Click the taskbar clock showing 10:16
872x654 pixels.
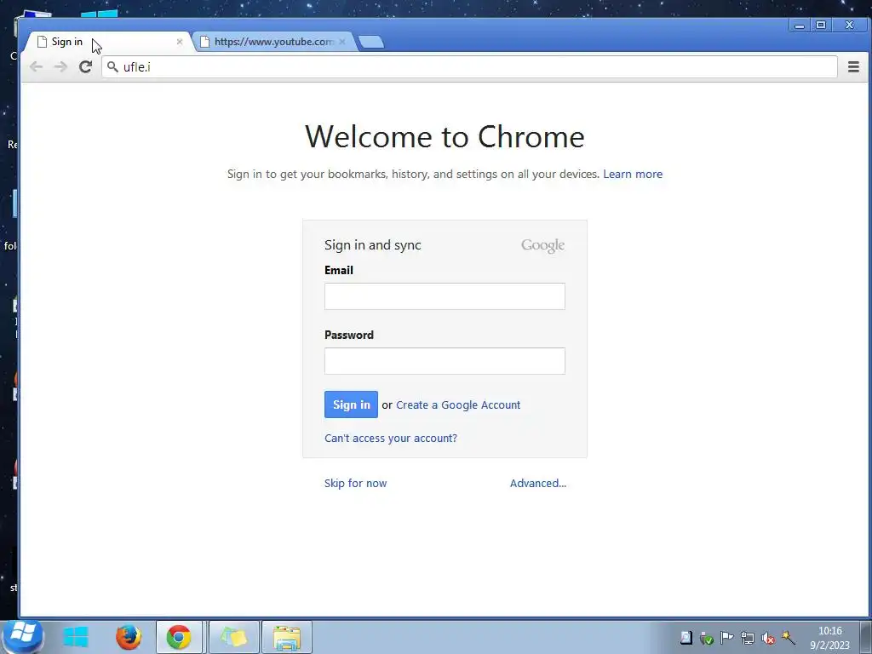pyautogui.click(x=829, y=638)
